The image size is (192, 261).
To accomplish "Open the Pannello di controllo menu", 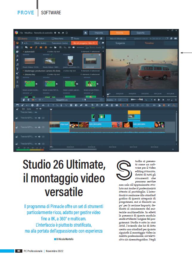I will (43, 33).
